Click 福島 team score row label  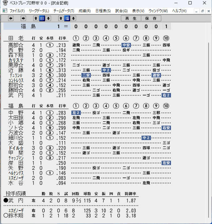click(28, 26)
